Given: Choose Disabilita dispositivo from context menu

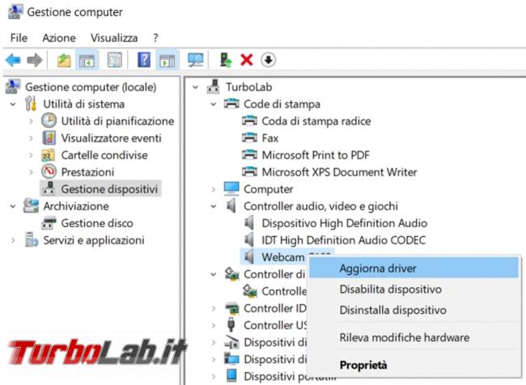Looking at the screenshot, I should pyautogui.click(x=414, y=289).
